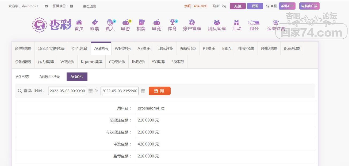
Task: Switch to the 充提记录 tab
Action: [188, 48]
